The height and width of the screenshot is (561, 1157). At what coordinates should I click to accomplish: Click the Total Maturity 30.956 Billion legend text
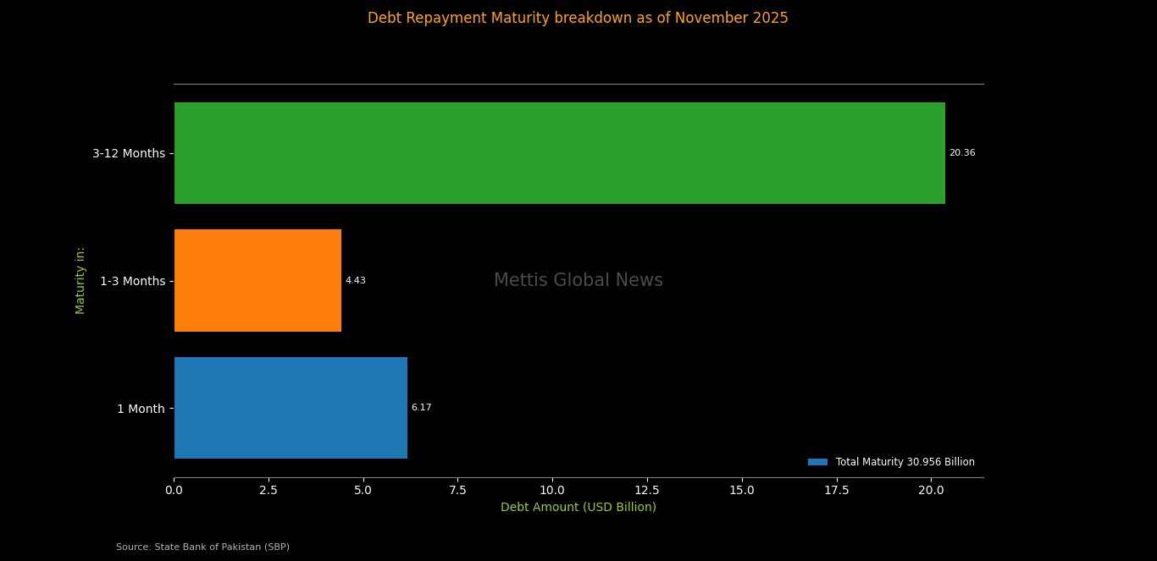[905, 462]
